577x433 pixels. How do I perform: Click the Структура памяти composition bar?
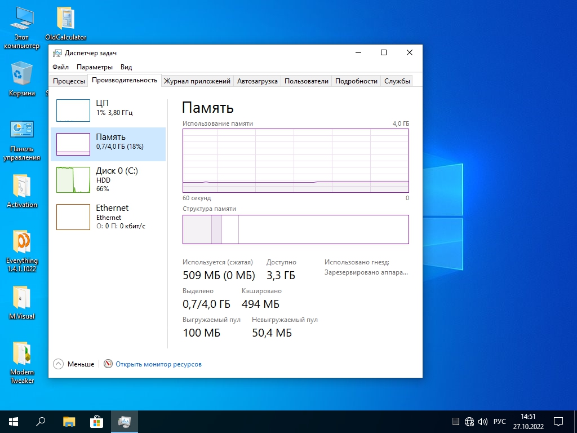(296, 229)
